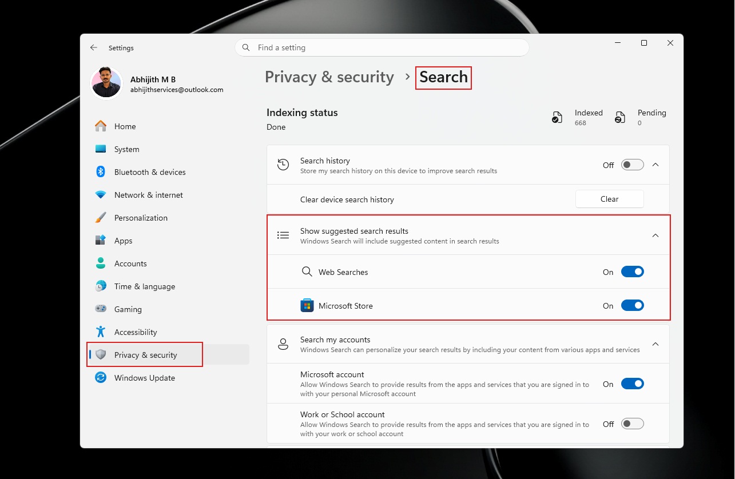Select Network & internet
The height and width of the screenshot is (479, 735).
[169, 195]
